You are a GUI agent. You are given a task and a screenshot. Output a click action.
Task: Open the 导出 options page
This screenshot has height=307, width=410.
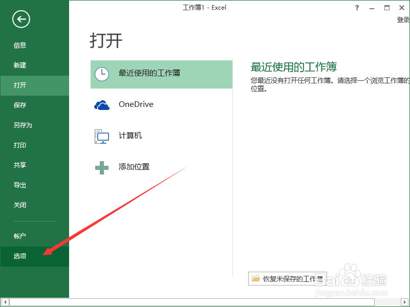[19, 185]
